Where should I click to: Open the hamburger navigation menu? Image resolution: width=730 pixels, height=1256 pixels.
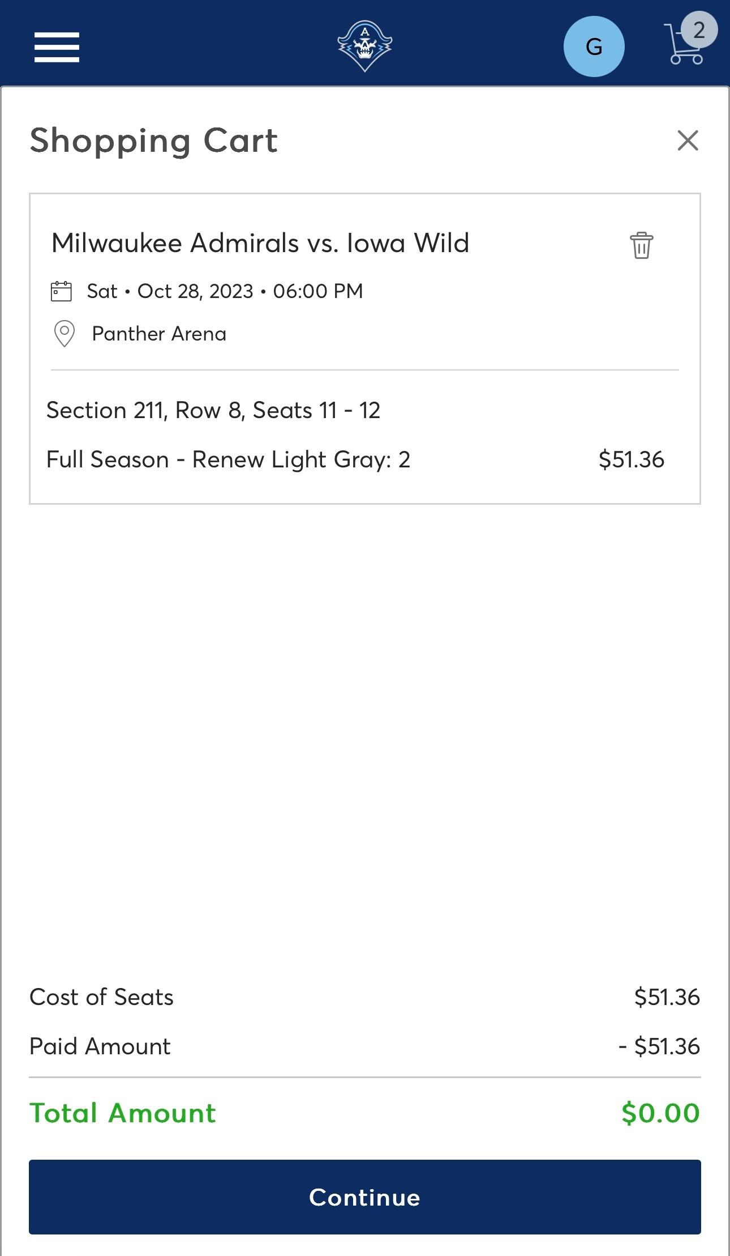coord(57,47)
